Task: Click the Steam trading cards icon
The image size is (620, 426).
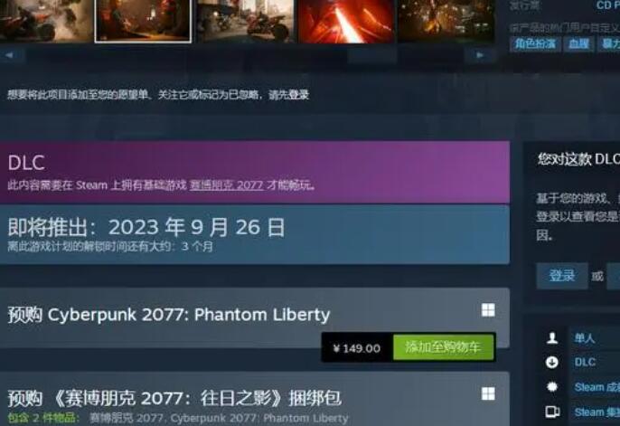Action: 552,412
